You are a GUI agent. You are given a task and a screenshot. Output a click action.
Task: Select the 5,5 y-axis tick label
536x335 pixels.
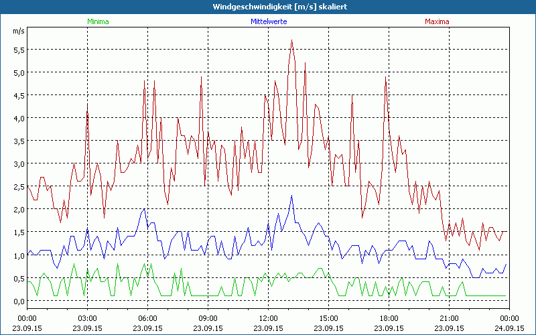pyautogui.click(x=18, y=50)
